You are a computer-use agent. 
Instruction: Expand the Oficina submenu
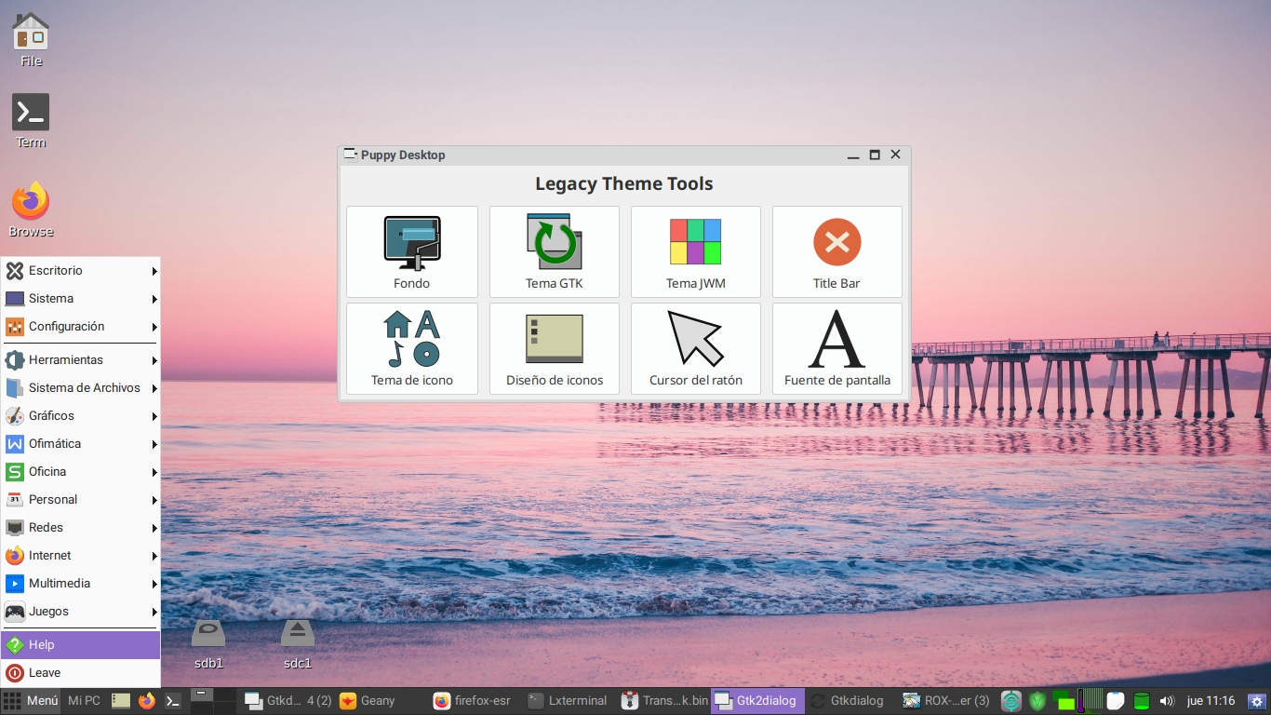point(80,472)
